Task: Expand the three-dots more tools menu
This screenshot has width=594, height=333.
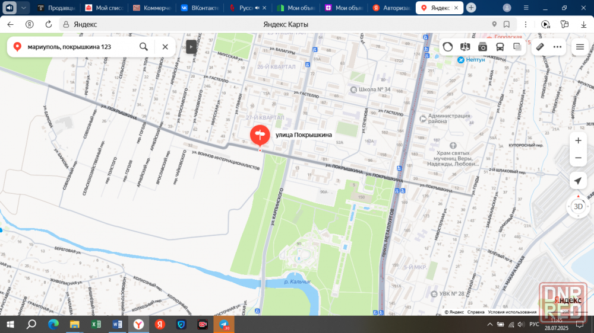Action: tap(557, 47)
